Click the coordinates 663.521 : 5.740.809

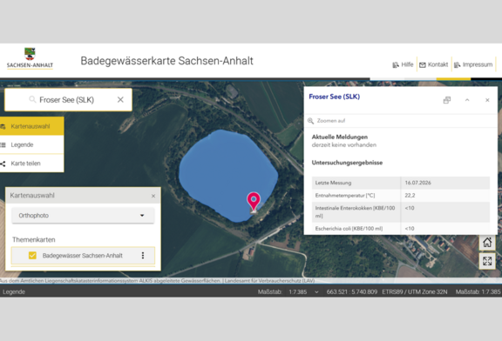click(352, 291)
